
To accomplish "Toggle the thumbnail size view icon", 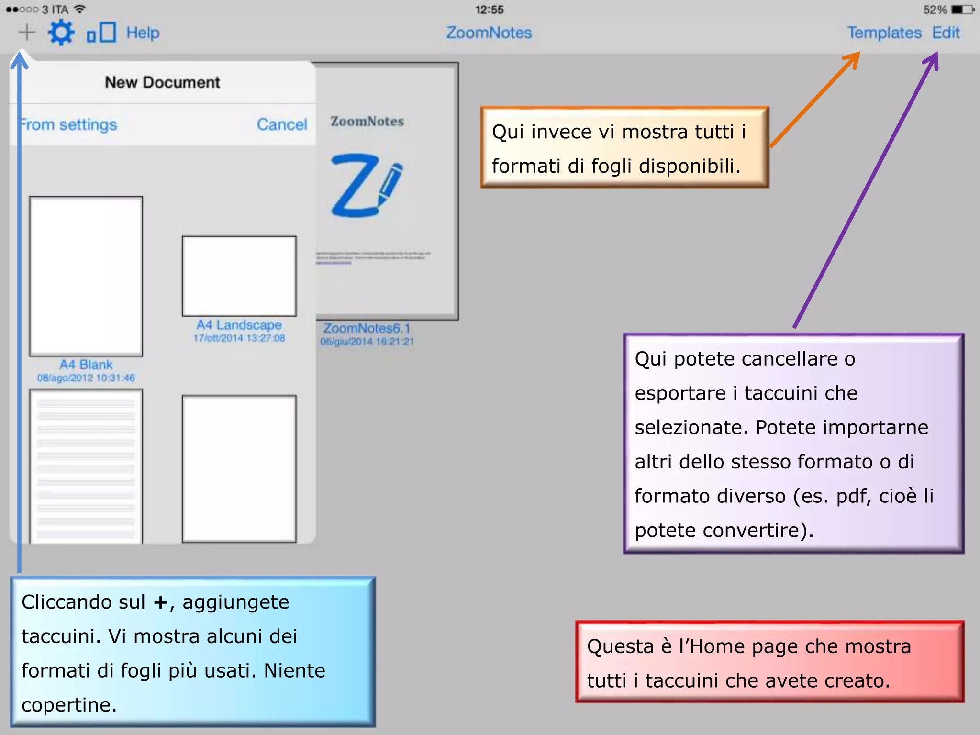I will tap(101, 33).
